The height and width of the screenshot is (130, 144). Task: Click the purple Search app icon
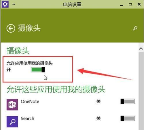pos(12,121)
